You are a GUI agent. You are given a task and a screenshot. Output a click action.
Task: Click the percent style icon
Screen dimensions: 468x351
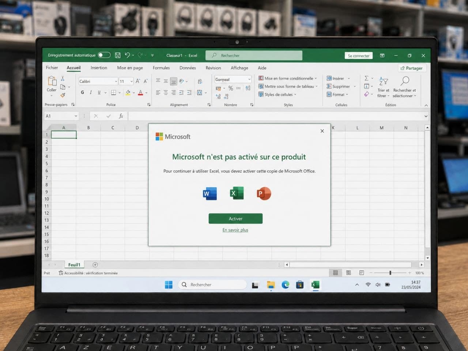click(x=231, y=88)
